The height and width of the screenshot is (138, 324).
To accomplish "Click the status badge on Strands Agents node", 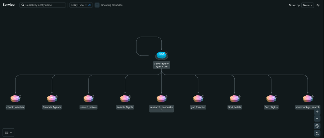I will click(57, 96).
